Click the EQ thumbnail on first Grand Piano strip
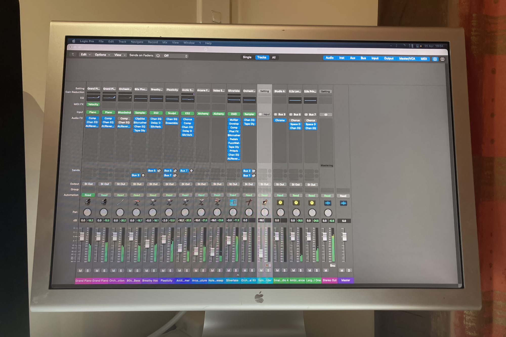Viewport: 506px width, 337px height. [93, 98]
